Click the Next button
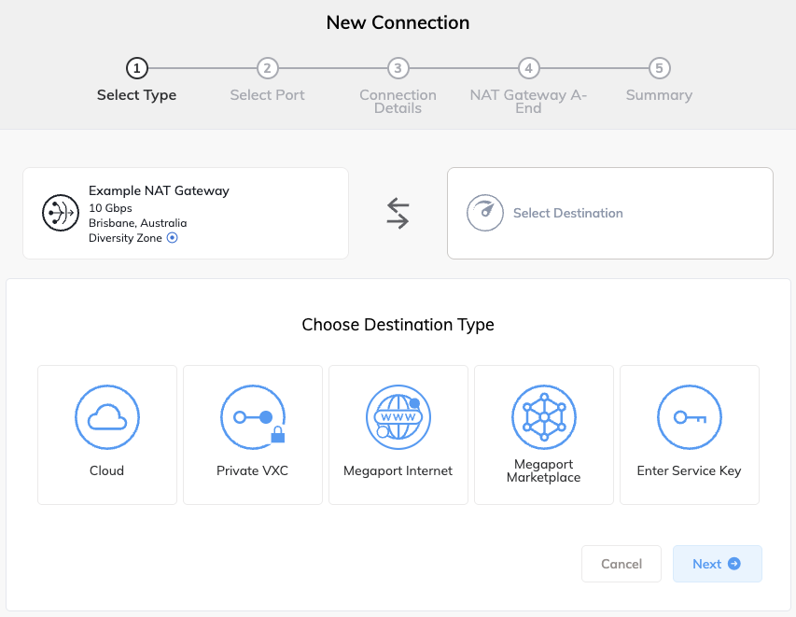The height and width of the screenshot is (617, 796). tap(717, 564)
